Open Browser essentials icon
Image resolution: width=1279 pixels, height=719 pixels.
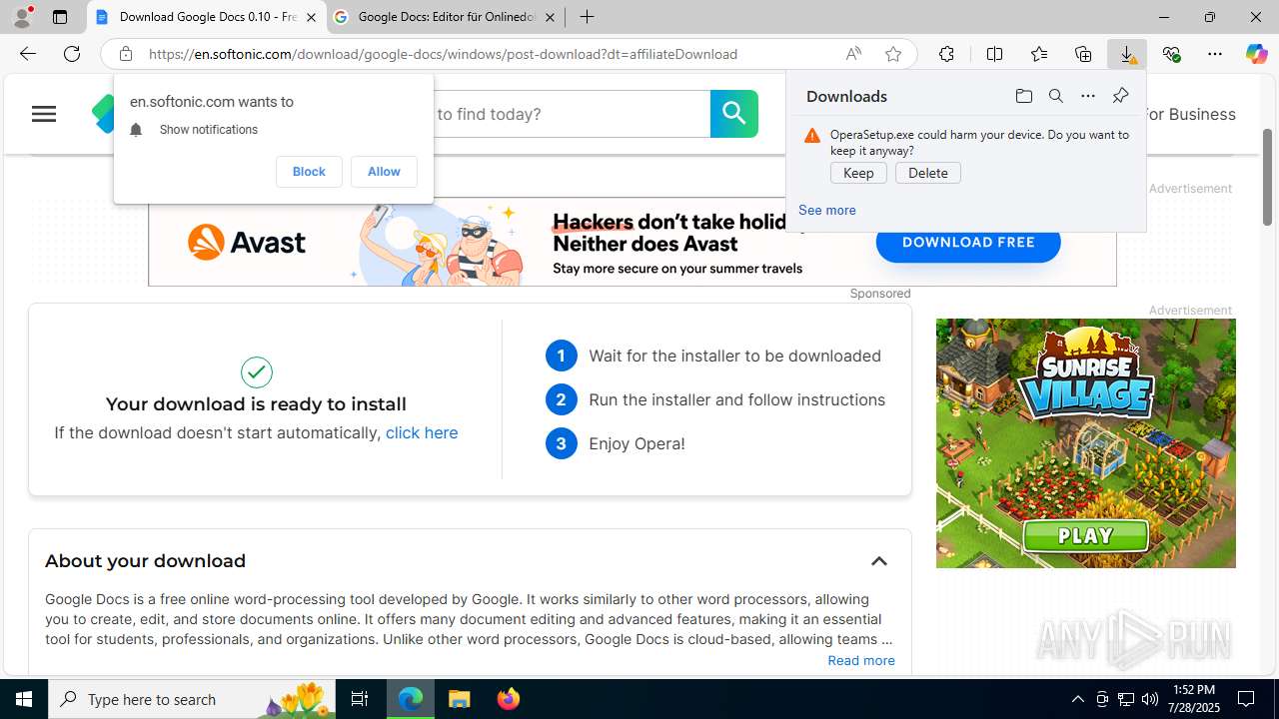(x=1171, y=54)
